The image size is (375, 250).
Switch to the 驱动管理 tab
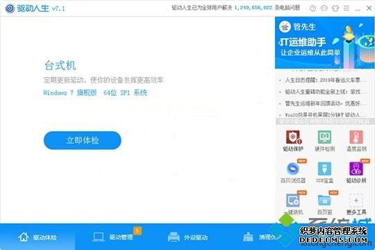(113, 237)
